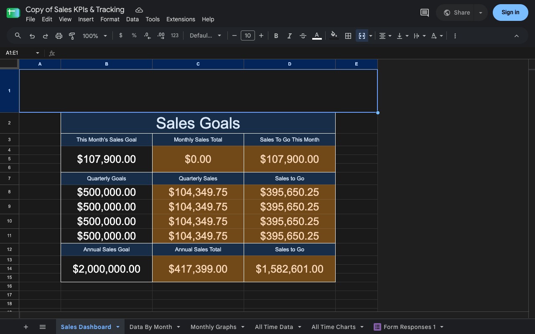Increase decimal places icon
The width and height of the screenshot is (535, 334).
tap(161, 35)
